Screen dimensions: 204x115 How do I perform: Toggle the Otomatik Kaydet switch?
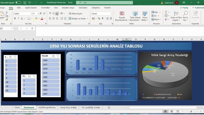pyautogui.click(x=18, y=2)
